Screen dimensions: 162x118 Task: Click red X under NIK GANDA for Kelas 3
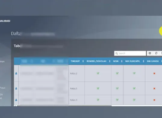click(x=154, y=100)
